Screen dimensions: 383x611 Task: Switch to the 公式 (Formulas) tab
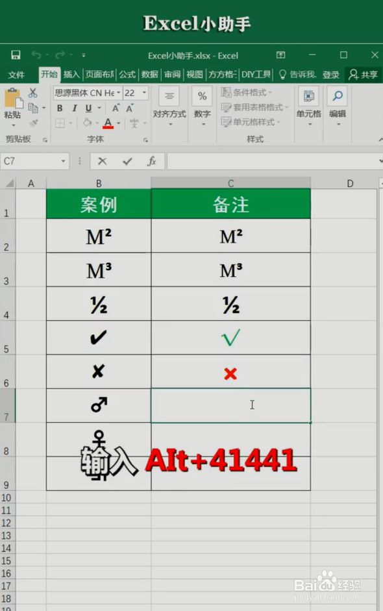click(x=127, y=75)
